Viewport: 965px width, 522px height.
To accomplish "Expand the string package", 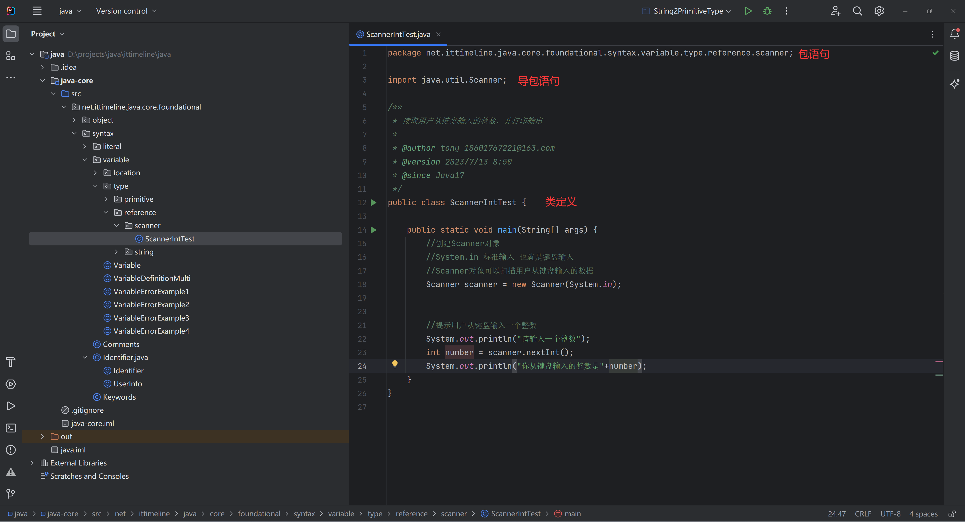I will click(116, 252).
